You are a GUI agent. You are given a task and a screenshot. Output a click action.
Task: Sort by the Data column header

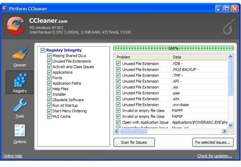point(199,57)
